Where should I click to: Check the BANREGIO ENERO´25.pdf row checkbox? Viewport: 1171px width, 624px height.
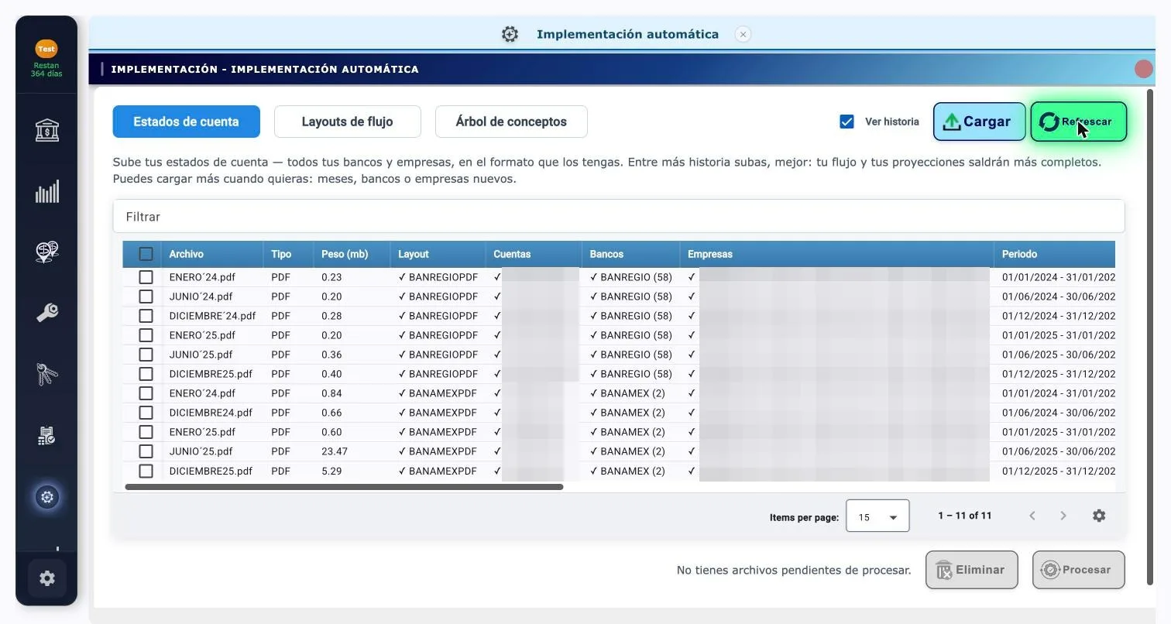coord(146,335)
